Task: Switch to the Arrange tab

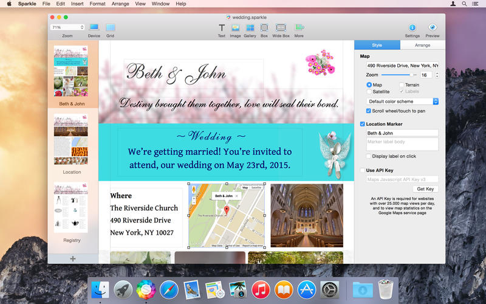Action: [x=422, y=45]
